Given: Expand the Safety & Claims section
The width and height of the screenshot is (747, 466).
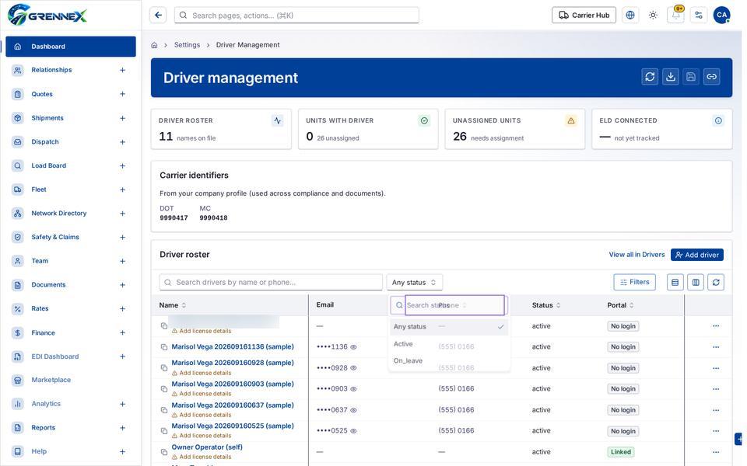Looking at the screenshot, I should [x=122, y=238].
